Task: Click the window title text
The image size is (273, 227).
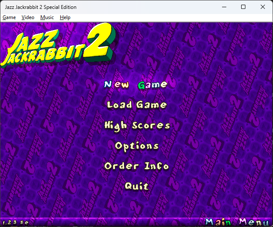Action: coord(41,7)
